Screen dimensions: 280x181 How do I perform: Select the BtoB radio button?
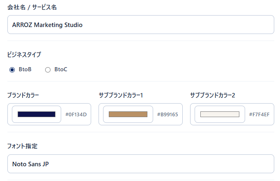12,70
